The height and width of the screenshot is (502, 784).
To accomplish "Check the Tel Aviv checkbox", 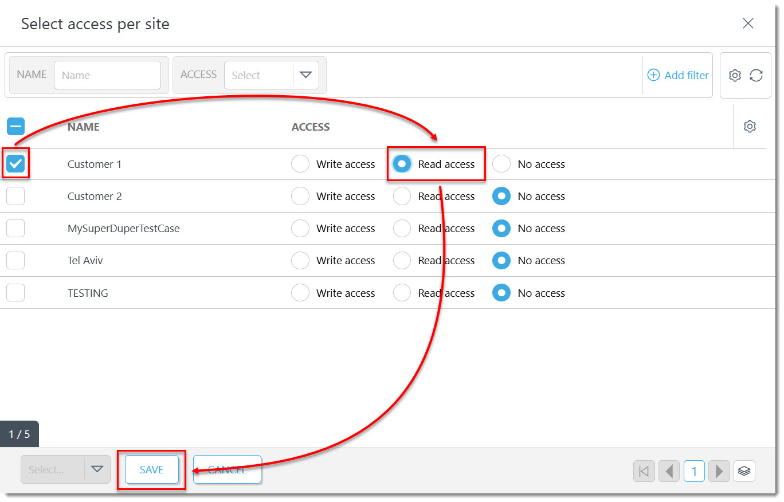I will 15,260.
